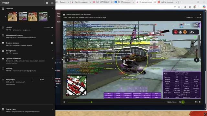Click the Снимок экрана picture icon

pyautogui.click(x=3, y=43)
